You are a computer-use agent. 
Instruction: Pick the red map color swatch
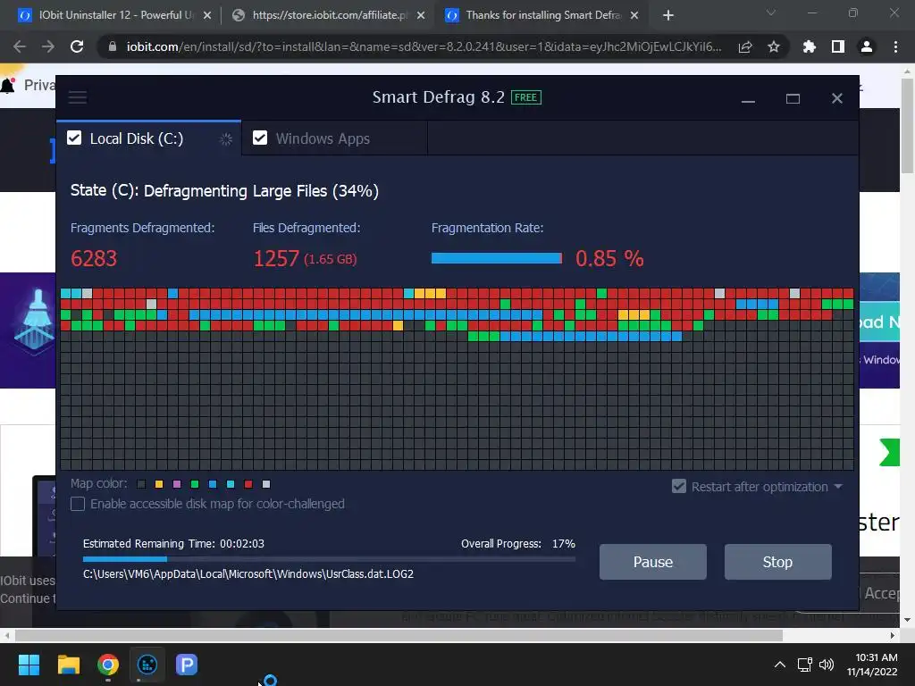click(248, 484)
